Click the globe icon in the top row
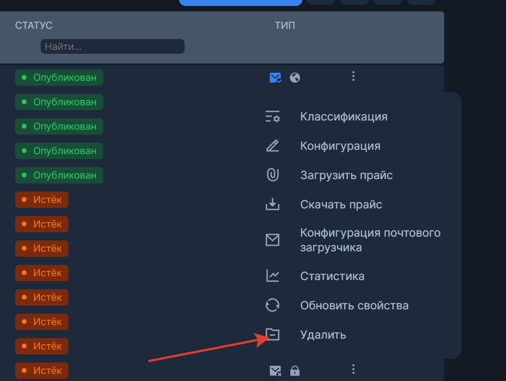This screenshot has height=381, width=506. (295, 78)
